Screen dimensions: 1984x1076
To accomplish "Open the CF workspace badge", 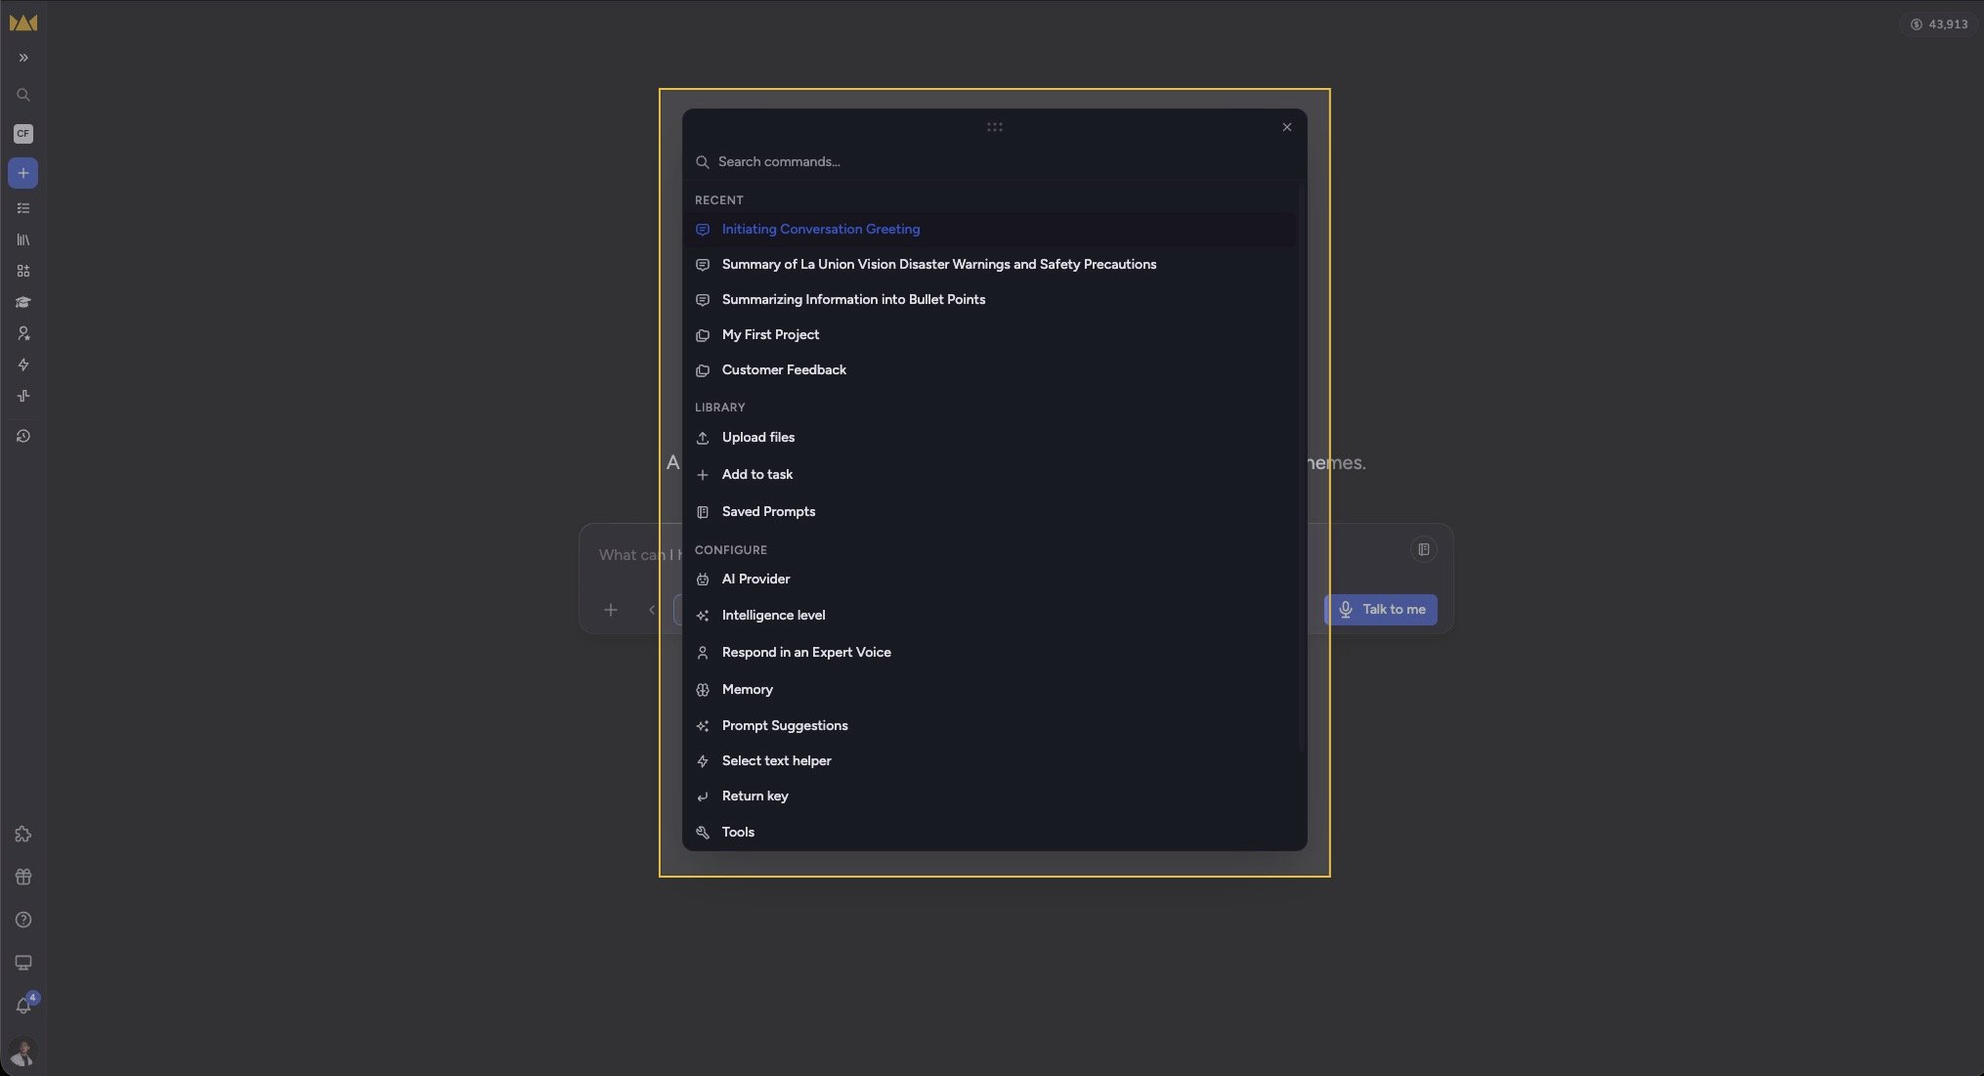I will [23, 133].
